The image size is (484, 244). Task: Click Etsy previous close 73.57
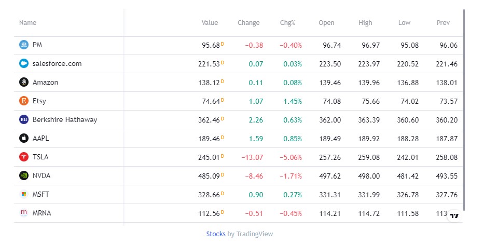coord(449,101)
